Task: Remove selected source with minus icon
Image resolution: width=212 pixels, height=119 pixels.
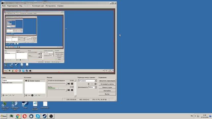Action: pos(29,96)
